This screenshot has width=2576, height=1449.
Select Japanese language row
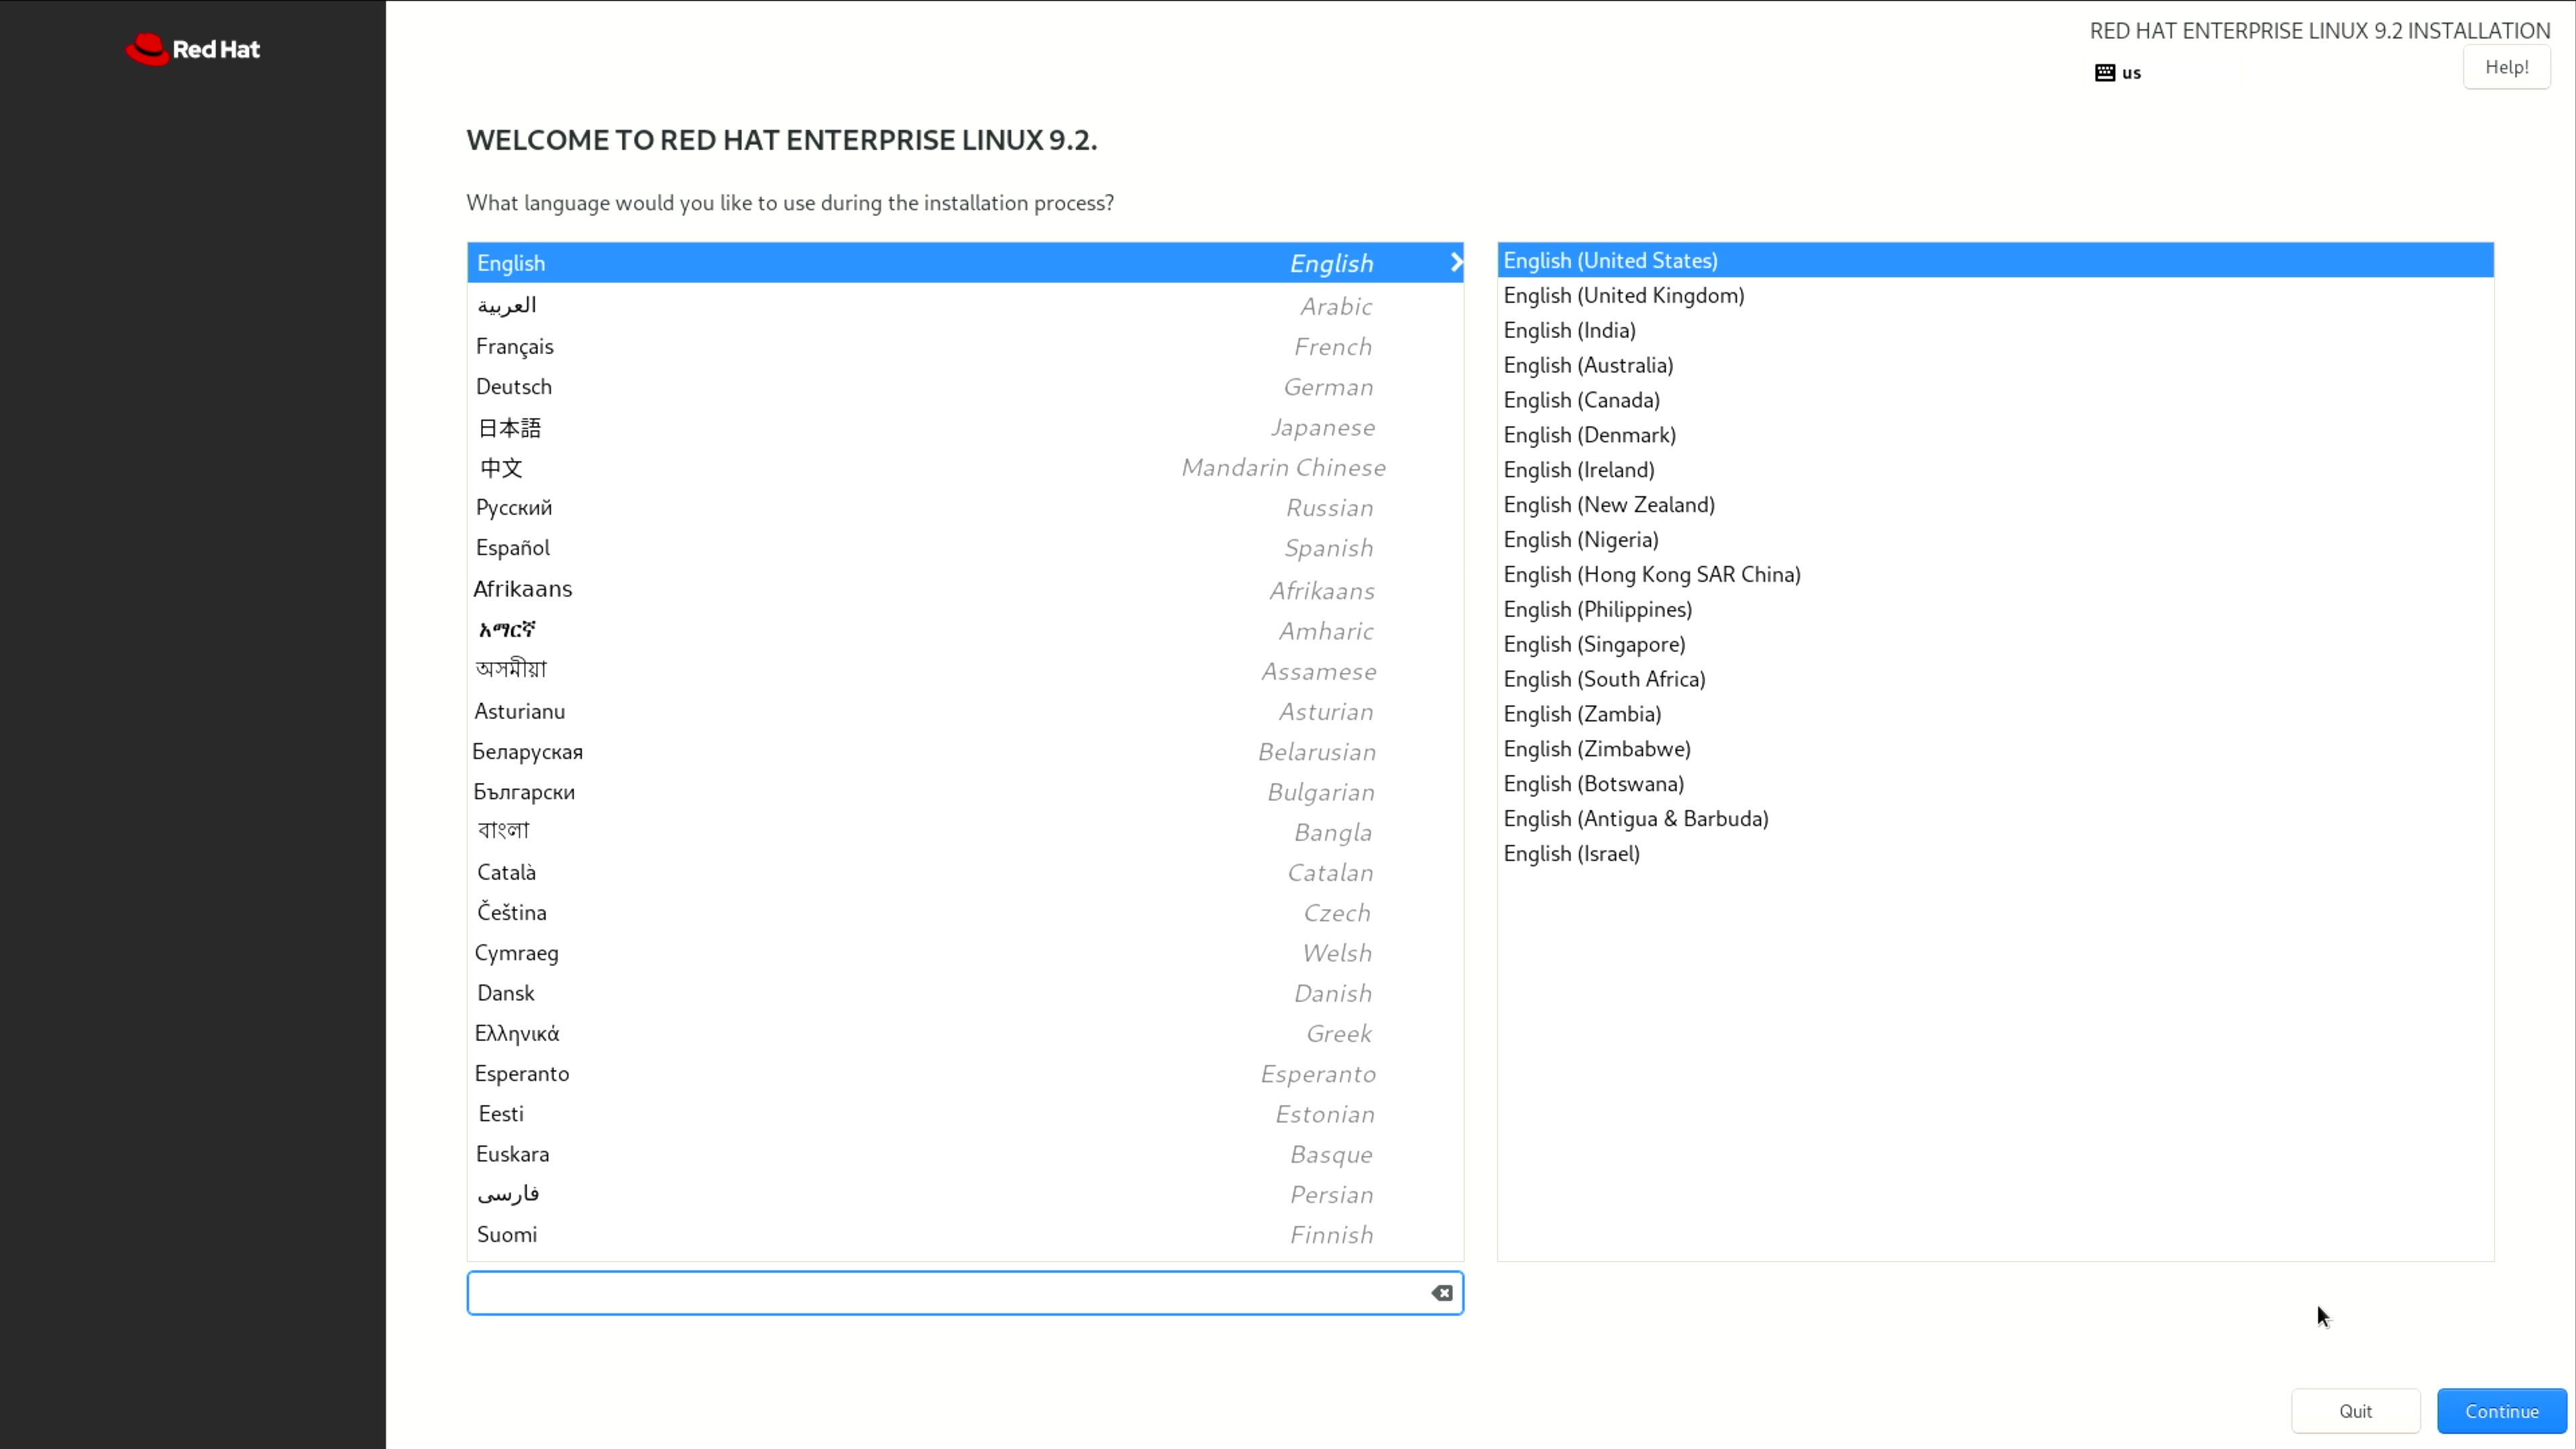point(965,427)
